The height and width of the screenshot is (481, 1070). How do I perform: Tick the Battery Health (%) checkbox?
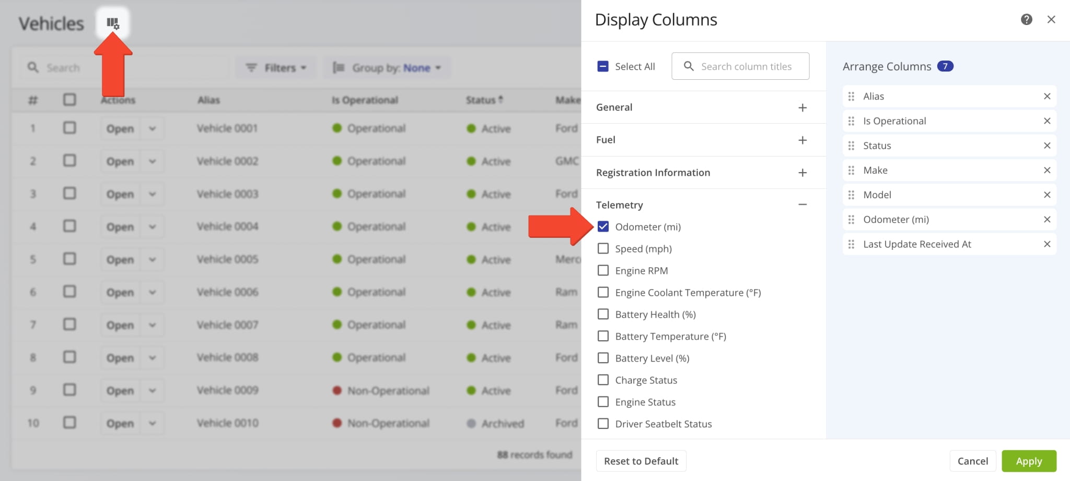[x=603, y=314]
